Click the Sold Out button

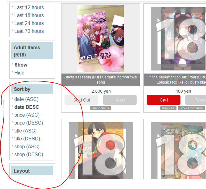(x=81, y=100)
